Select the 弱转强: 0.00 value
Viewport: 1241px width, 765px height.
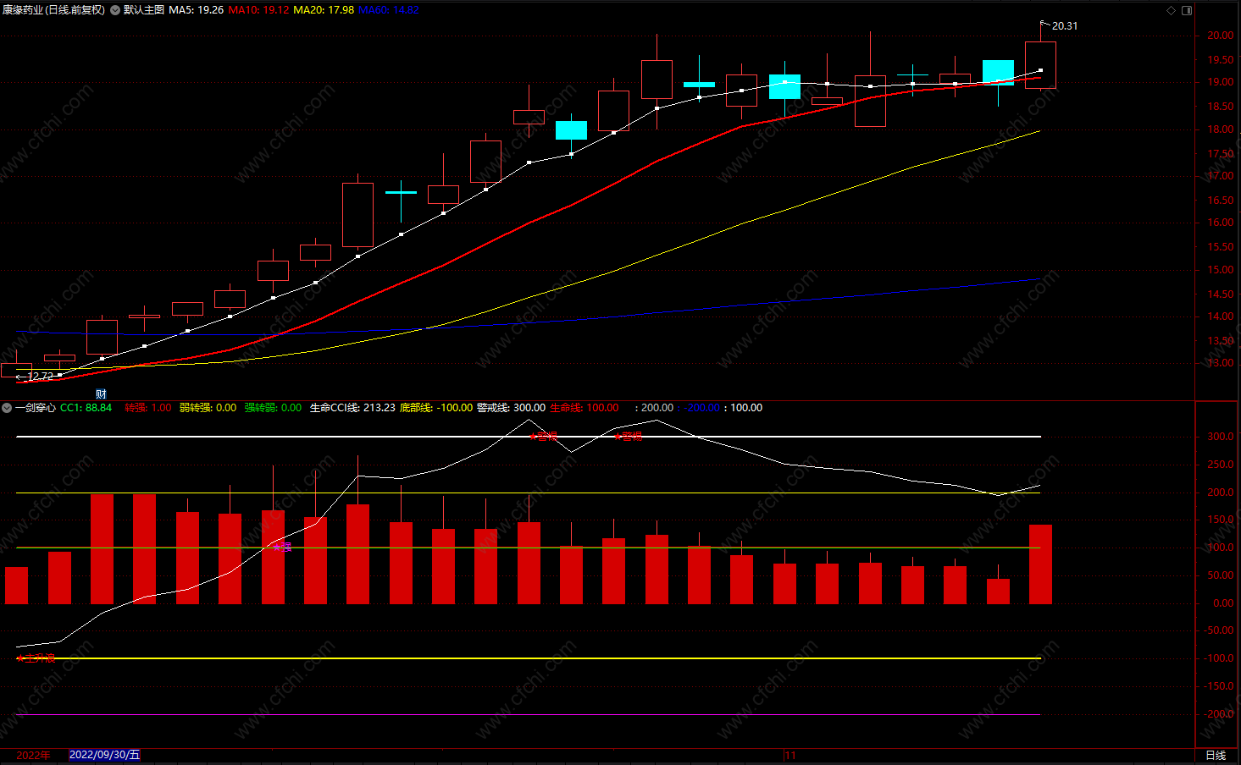click(208, 408)
